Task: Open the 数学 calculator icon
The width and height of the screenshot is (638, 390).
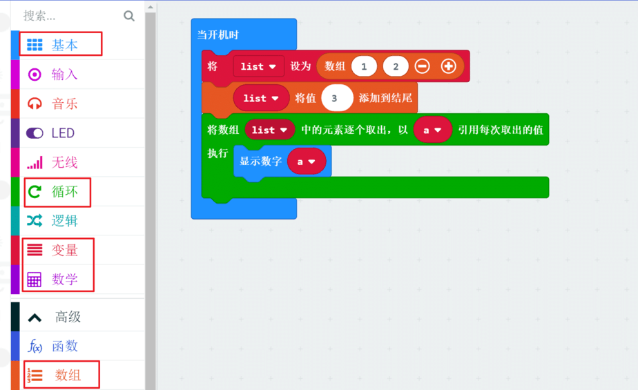Action: (35, 280)
